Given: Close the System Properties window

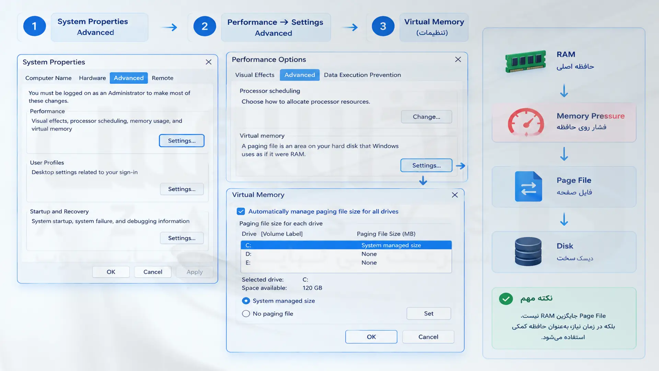Looking at the screenshot, I should tap(208, 62).
